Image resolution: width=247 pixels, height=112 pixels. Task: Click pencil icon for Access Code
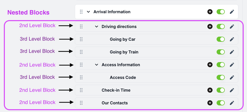pyautogui.click(x=232, y=77)
